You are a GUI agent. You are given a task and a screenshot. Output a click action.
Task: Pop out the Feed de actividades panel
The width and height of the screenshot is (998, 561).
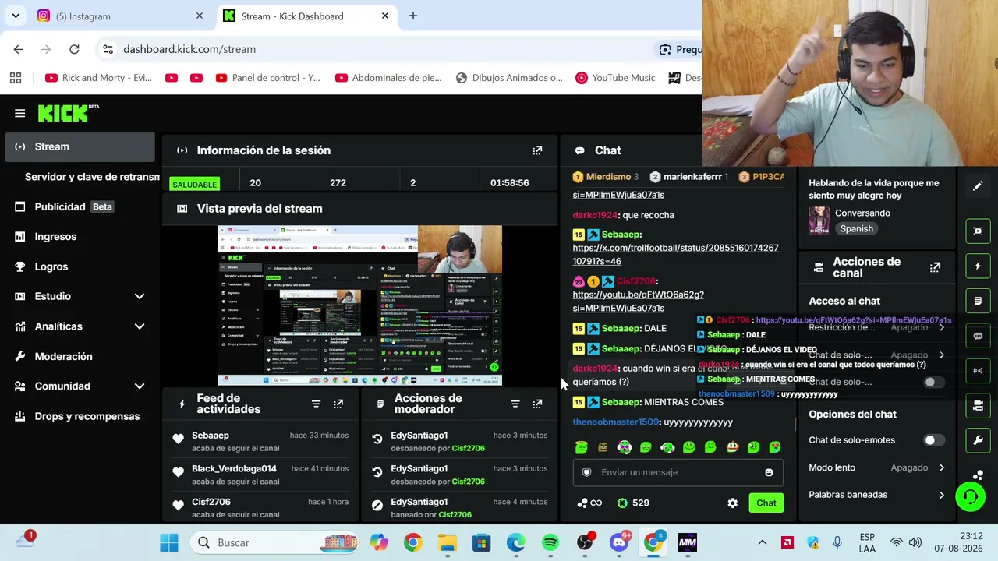coord(338,404)
